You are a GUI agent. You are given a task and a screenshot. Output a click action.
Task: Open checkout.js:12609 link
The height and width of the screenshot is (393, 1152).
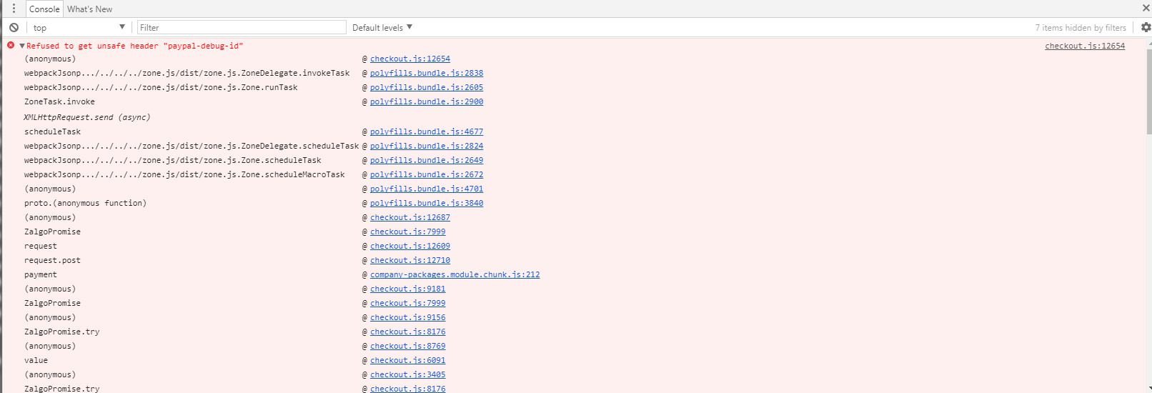tap(410, 246)
